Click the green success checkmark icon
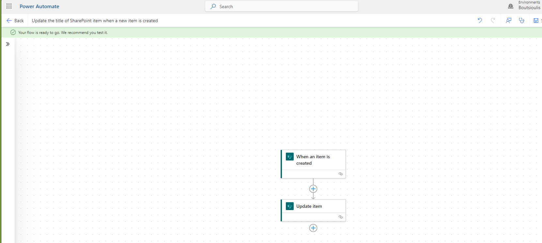542x243 pixels. [x=13, y=32]
